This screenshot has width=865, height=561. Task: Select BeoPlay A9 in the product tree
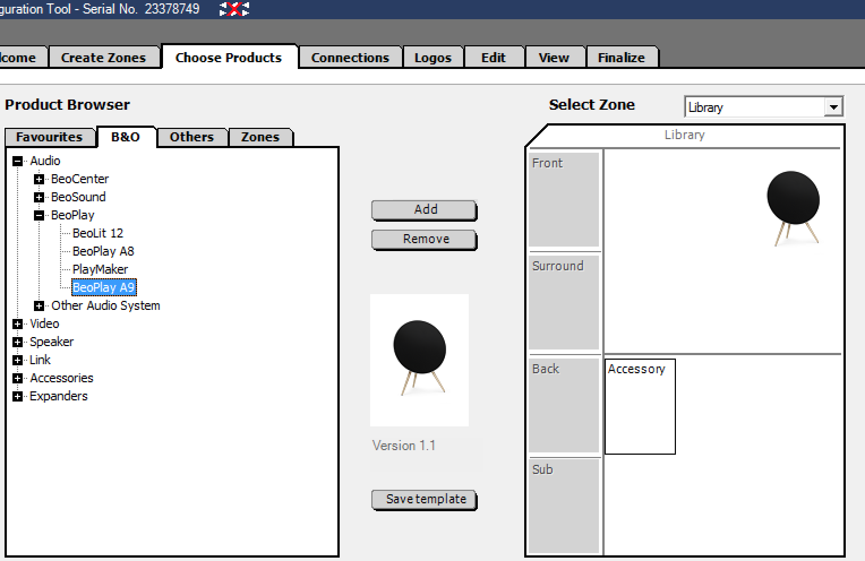tap(104, 287)
